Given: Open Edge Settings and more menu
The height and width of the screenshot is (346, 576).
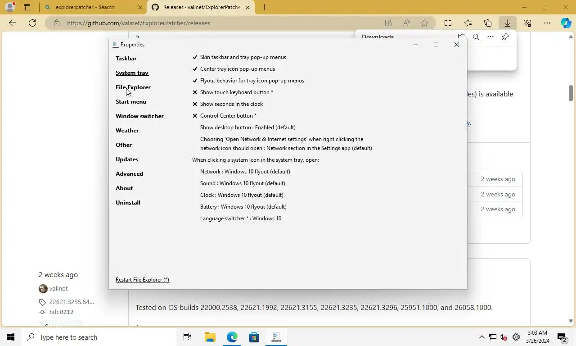Looking at the screenshot, I should pos(547,23).
